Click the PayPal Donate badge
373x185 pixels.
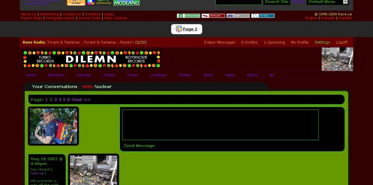click(76, 2)
